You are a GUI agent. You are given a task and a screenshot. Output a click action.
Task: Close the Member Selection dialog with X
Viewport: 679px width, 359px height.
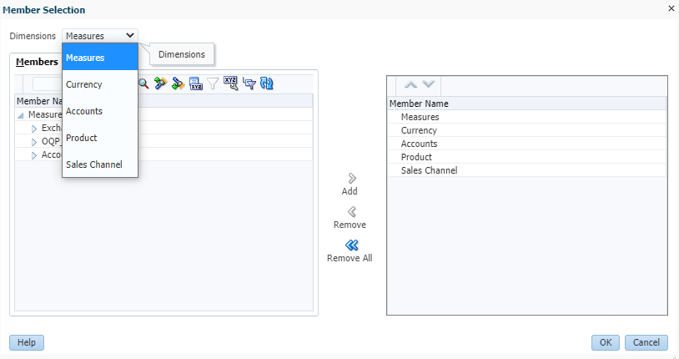click(671, 8)
